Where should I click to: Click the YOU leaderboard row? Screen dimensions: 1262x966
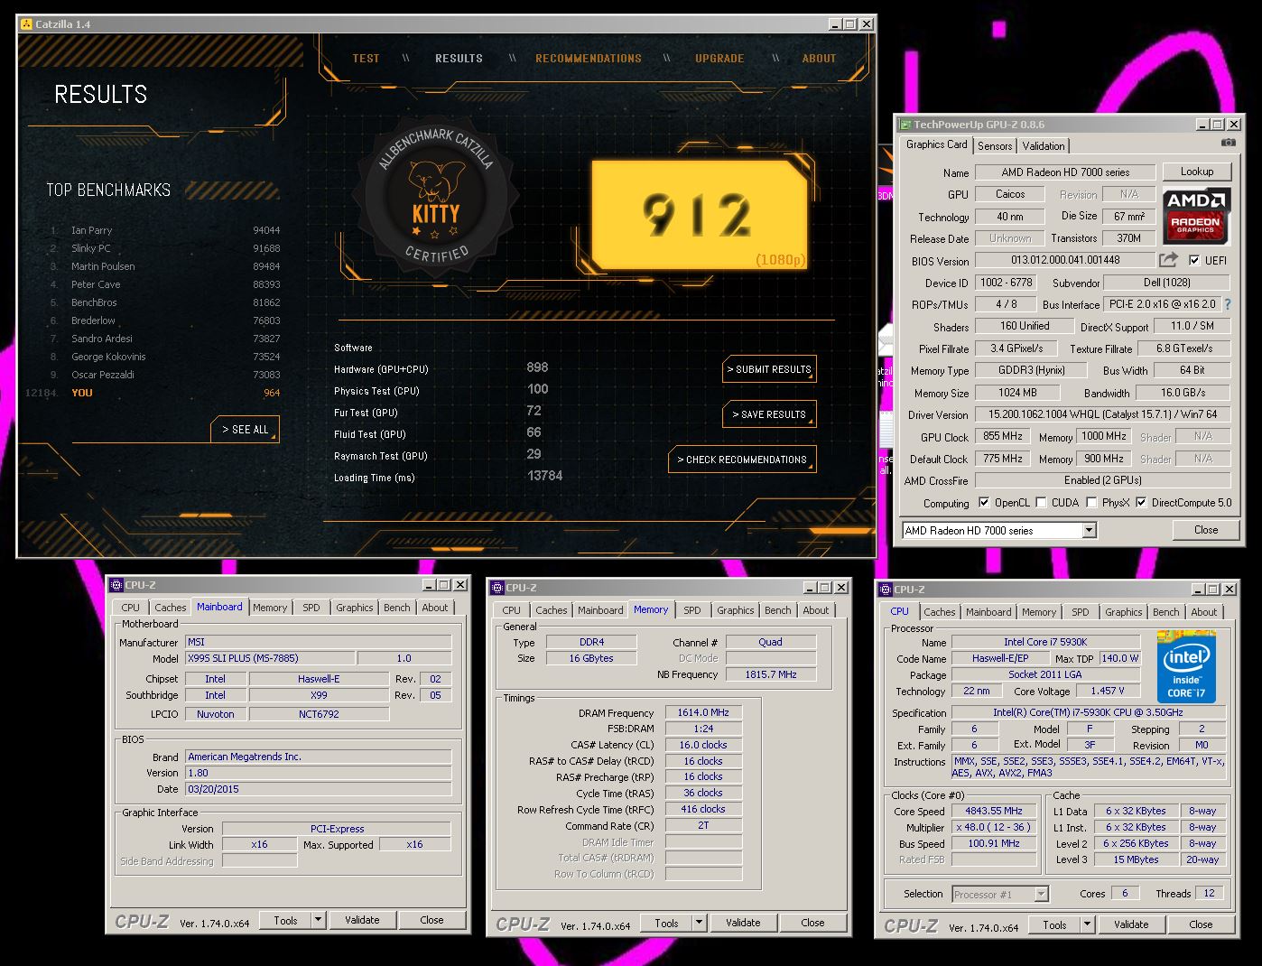pyautogui.click(x=153, y=393)
